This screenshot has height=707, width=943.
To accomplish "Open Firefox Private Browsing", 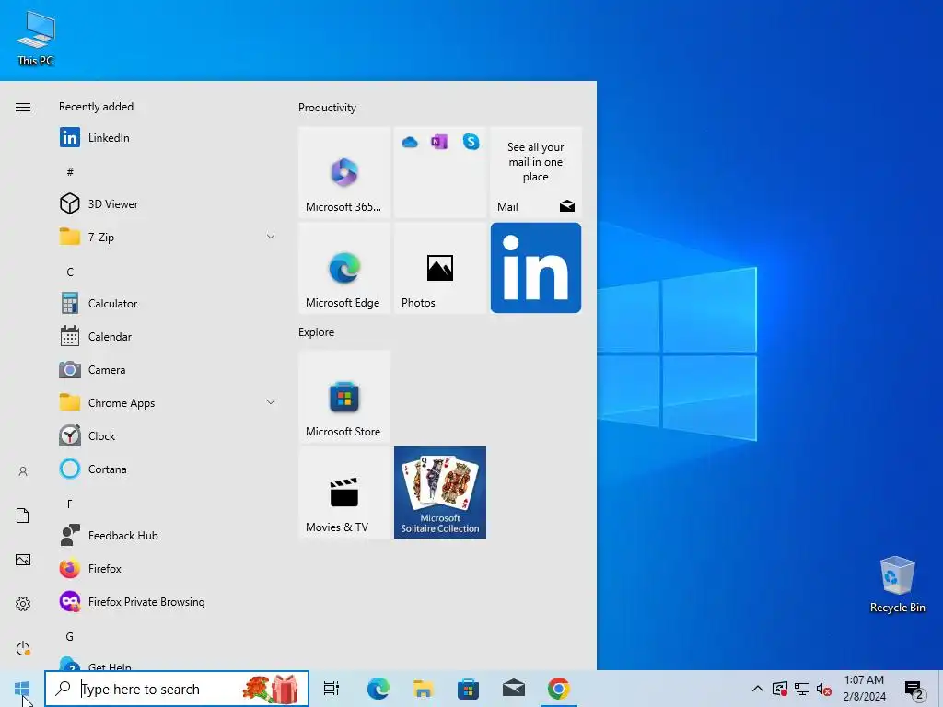I will [x=166, y=602].
